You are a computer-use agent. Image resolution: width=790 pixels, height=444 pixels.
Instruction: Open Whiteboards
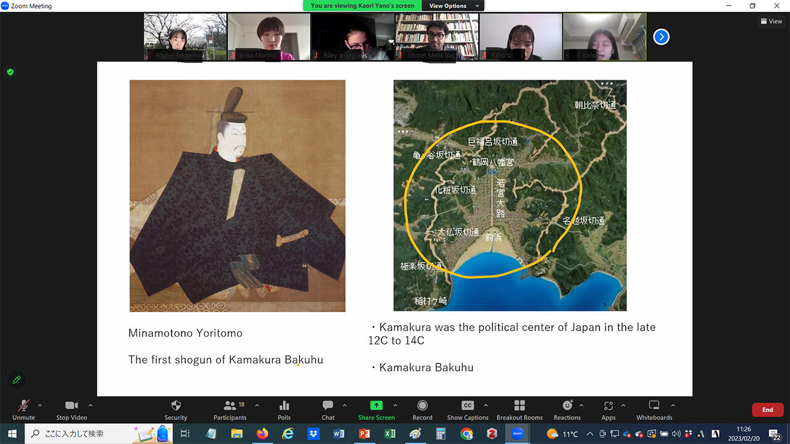(x=654, y=410)
